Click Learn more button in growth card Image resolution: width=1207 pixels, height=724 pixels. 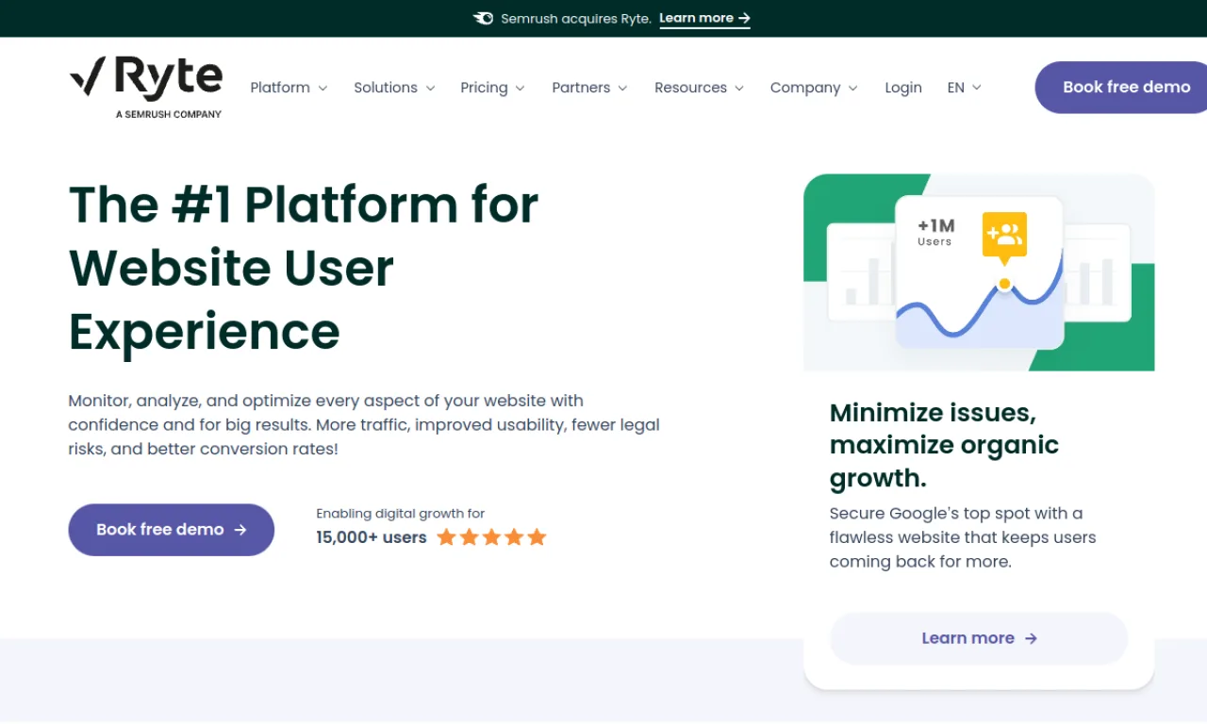tap(979, 638)
